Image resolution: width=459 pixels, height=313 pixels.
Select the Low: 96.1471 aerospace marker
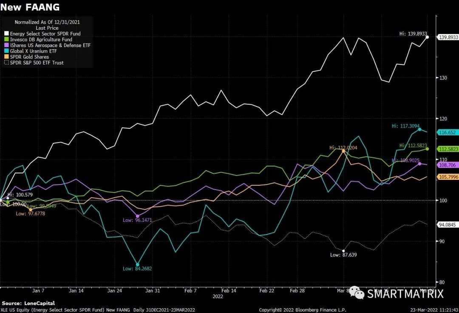click(138, 216)
